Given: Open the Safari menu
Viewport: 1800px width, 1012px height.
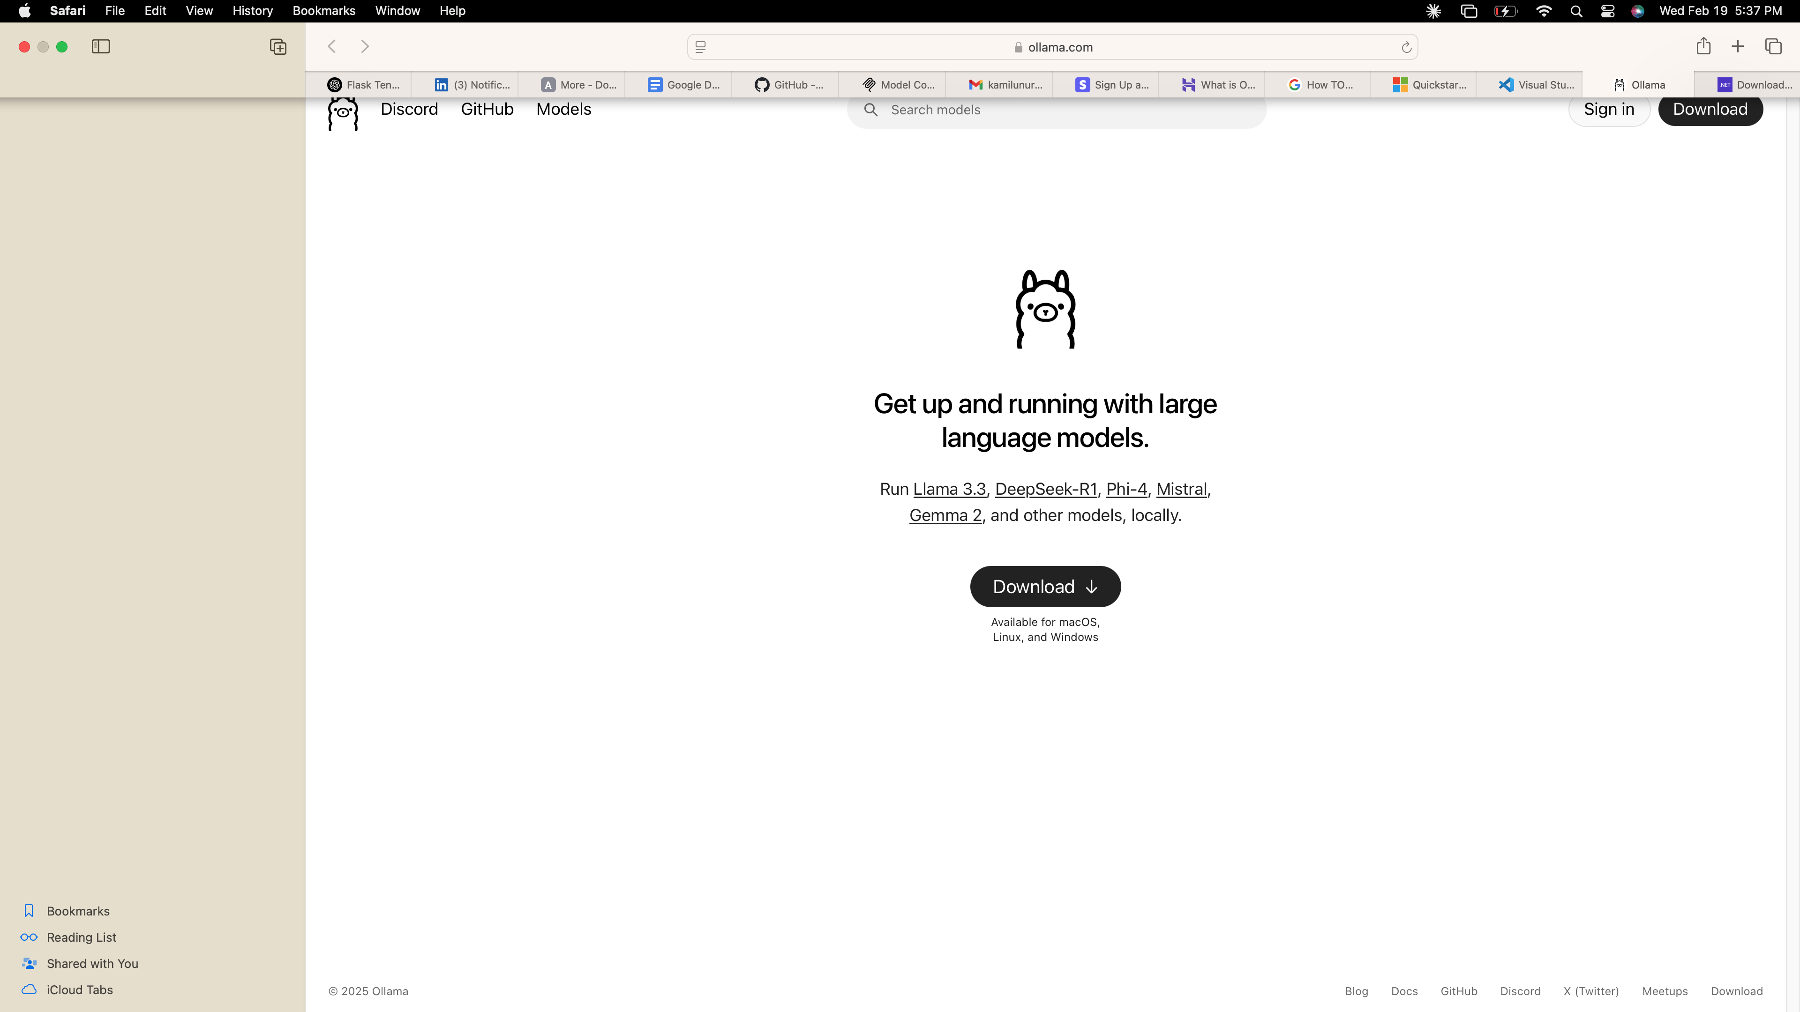Looking at the screenshot, I should (x=68, y=10).
